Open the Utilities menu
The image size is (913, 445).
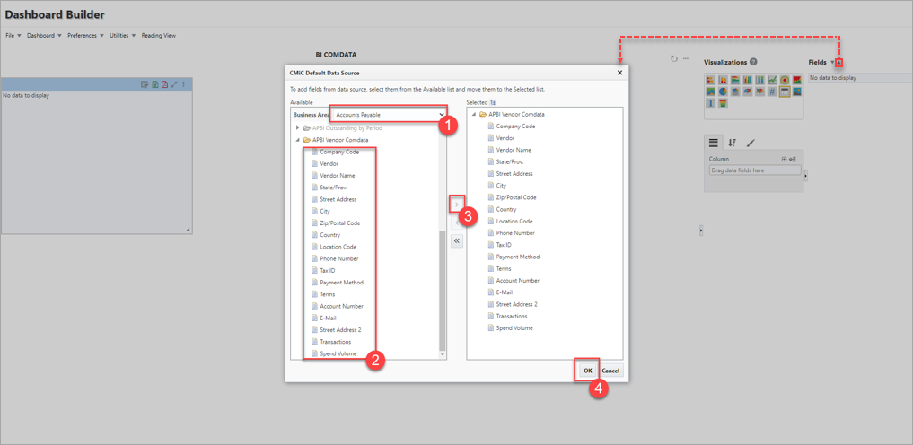122,36
